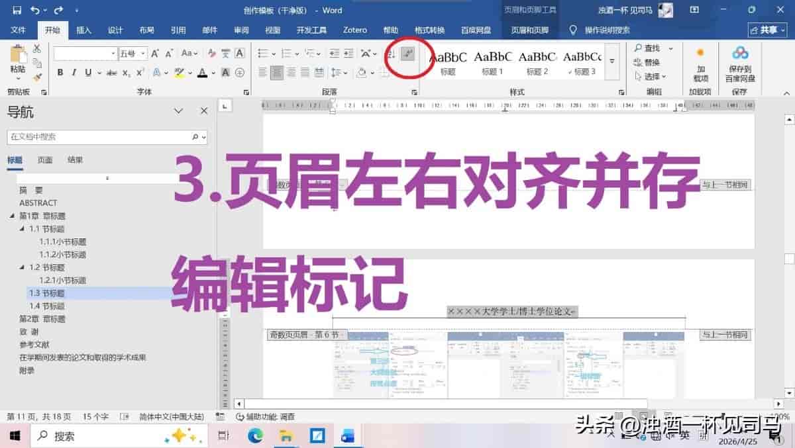Toggle Italic formatting
This screenshot has height=448, width=795.
pyautogui.click(x=74, y=73)
